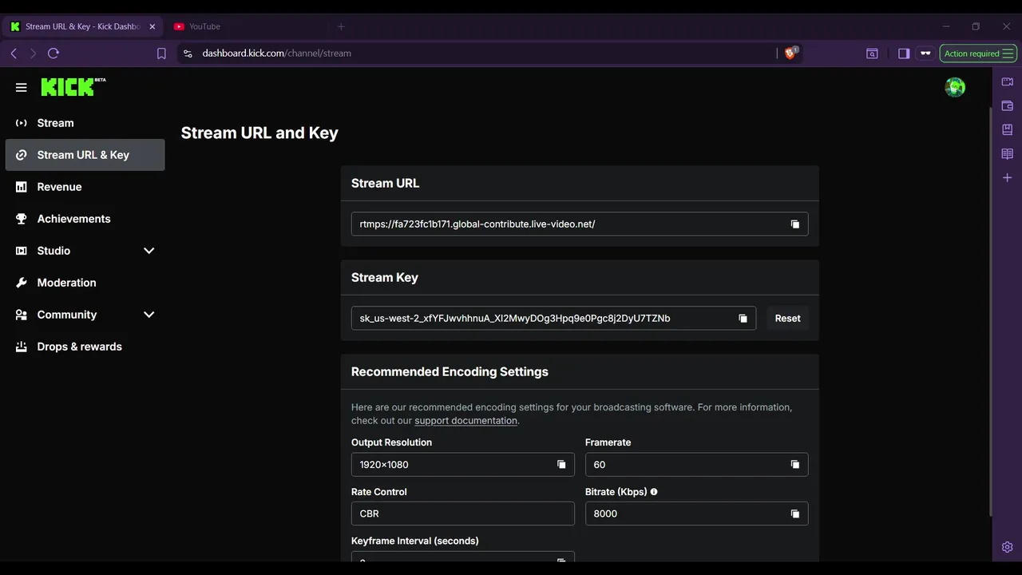Copy the Framerate value
The width and height of the screenshot is (1022, 575).
point(794,465)
